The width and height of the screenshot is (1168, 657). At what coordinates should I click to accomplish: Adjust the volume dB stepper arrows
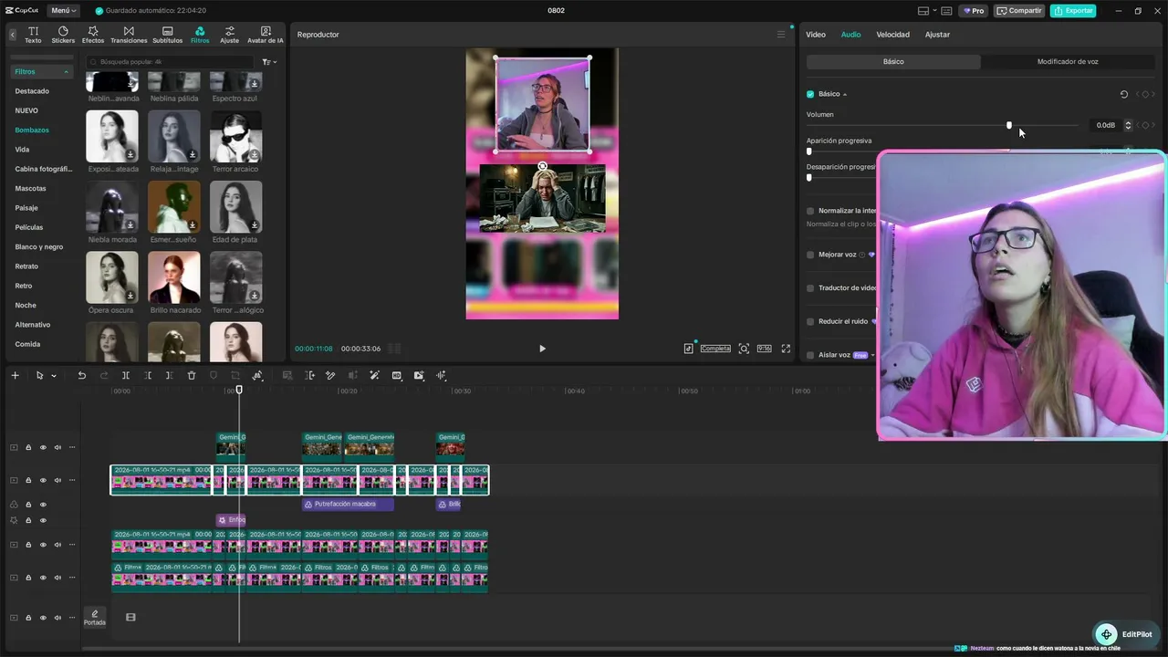1128,125
